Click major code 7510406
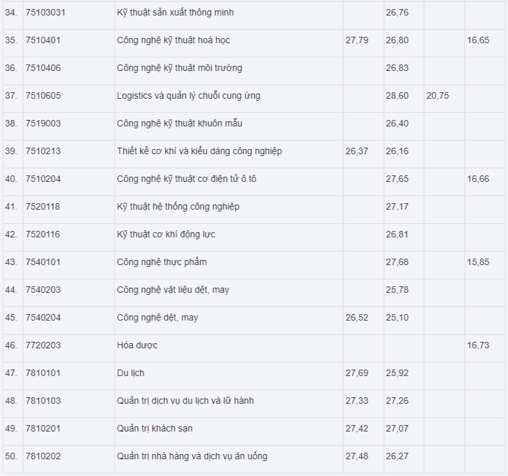The height and width of the screenshot is (476, 508). pos(43,68)
